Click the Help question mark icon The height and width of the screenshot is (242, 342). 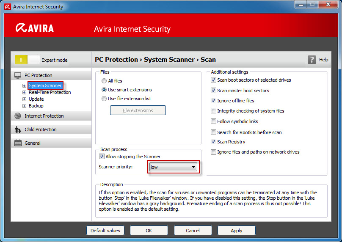312,60
